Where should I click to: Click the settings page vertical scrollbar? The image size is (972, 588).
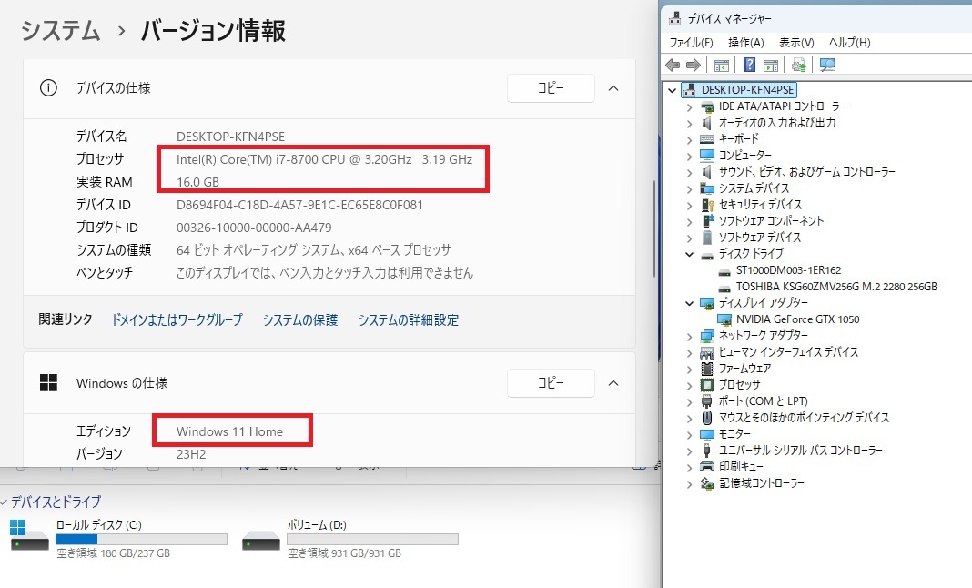(654, 229)
